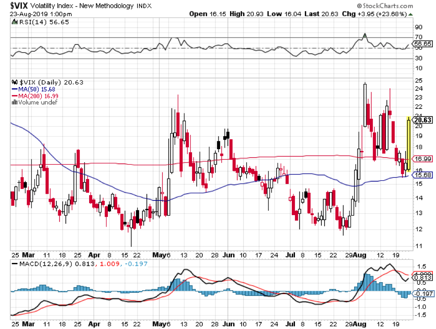Click the -0.197 histogram value tag
This screenshot has height=329, width=436.
pyautogui.click(x=422, y=293)
